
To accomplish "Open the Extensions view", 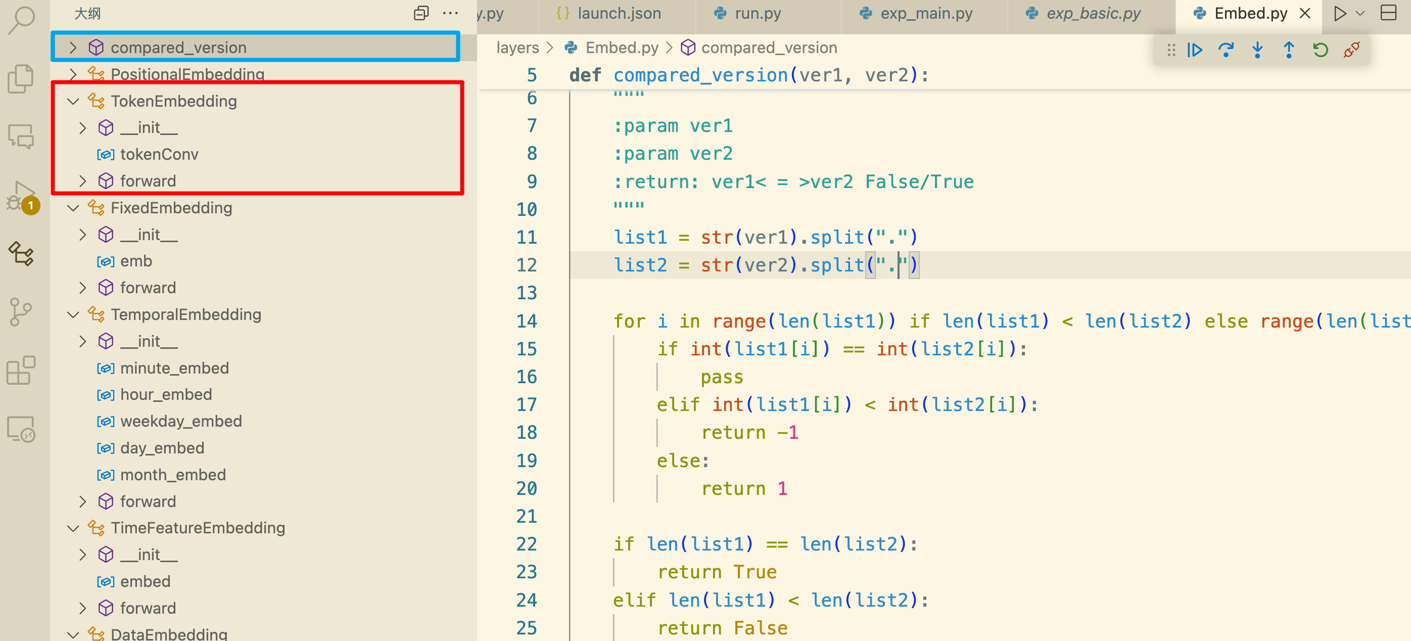I will (x=21, y=371).
